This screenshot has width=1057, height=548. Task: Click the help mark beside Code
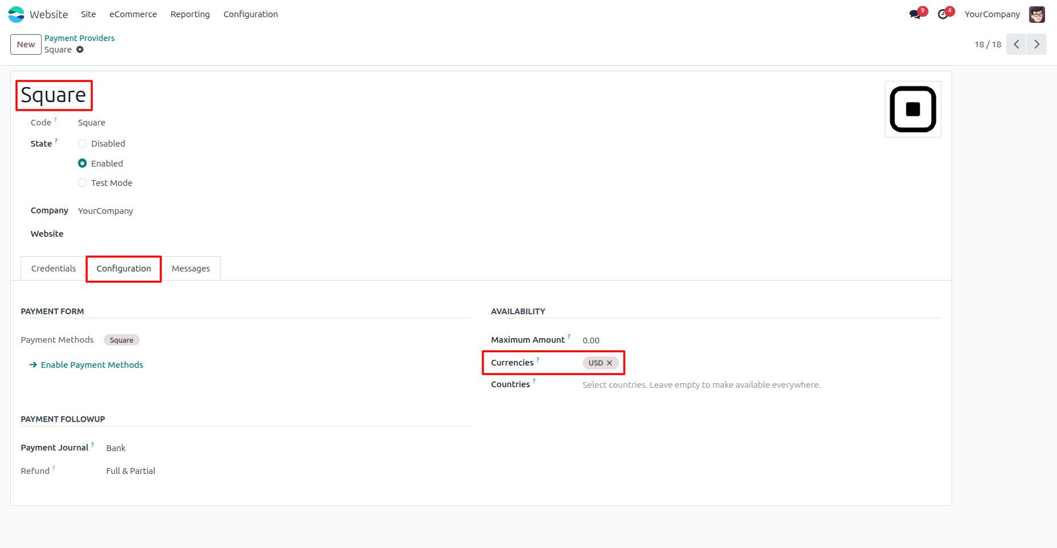[x=55, y=120]
